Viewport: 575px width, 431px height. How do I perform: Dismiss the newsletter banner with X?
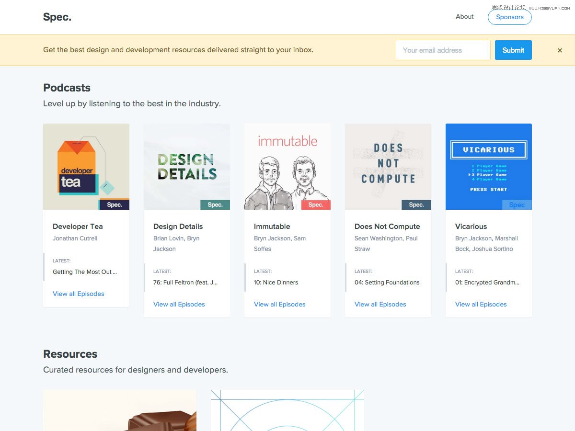[x=560, y=50]
